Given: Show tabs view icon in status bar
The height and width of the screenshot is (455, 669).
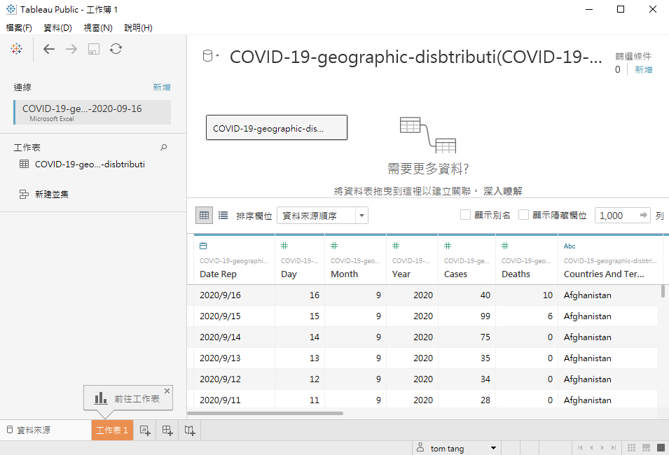Looking at the screenshot, I should click(x=661, y=448).
